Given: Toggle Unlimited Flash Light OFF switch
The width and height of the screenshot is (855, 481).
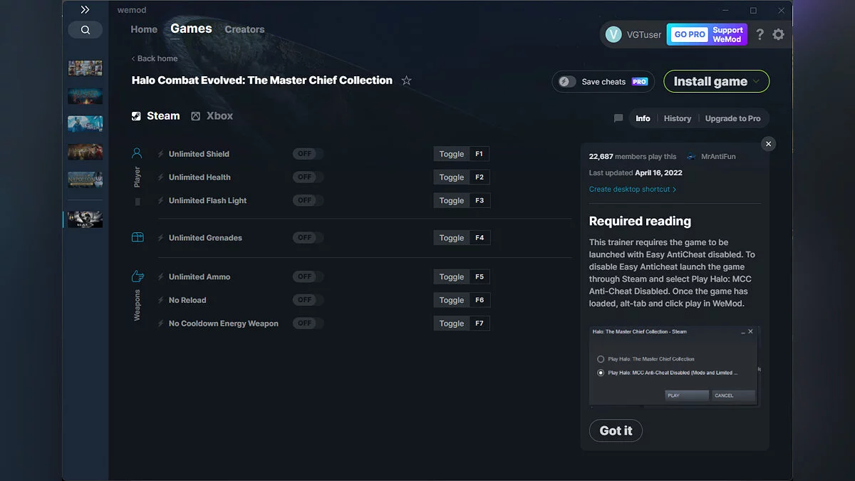Looking at the screenshot, I should click(x=308, y=201).
